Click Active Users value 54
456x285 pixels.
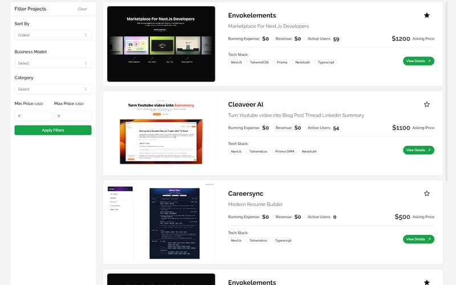(x=336, y=128)
